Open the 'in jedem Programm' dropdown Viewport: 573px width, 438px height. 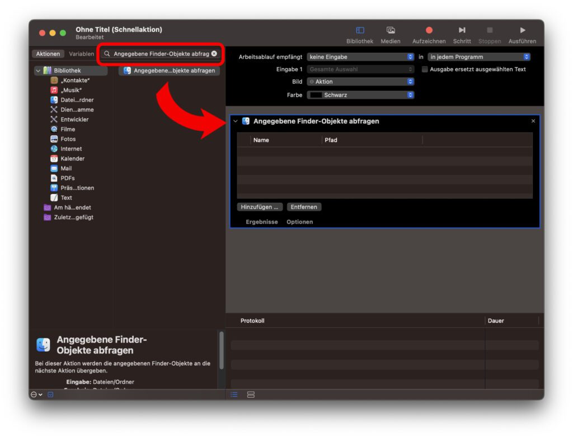pos(478,57)
